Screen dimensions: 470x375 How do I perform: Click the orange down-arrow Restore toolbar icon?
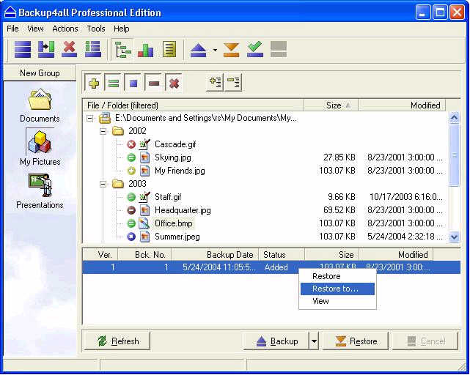[x=232, y=50]
